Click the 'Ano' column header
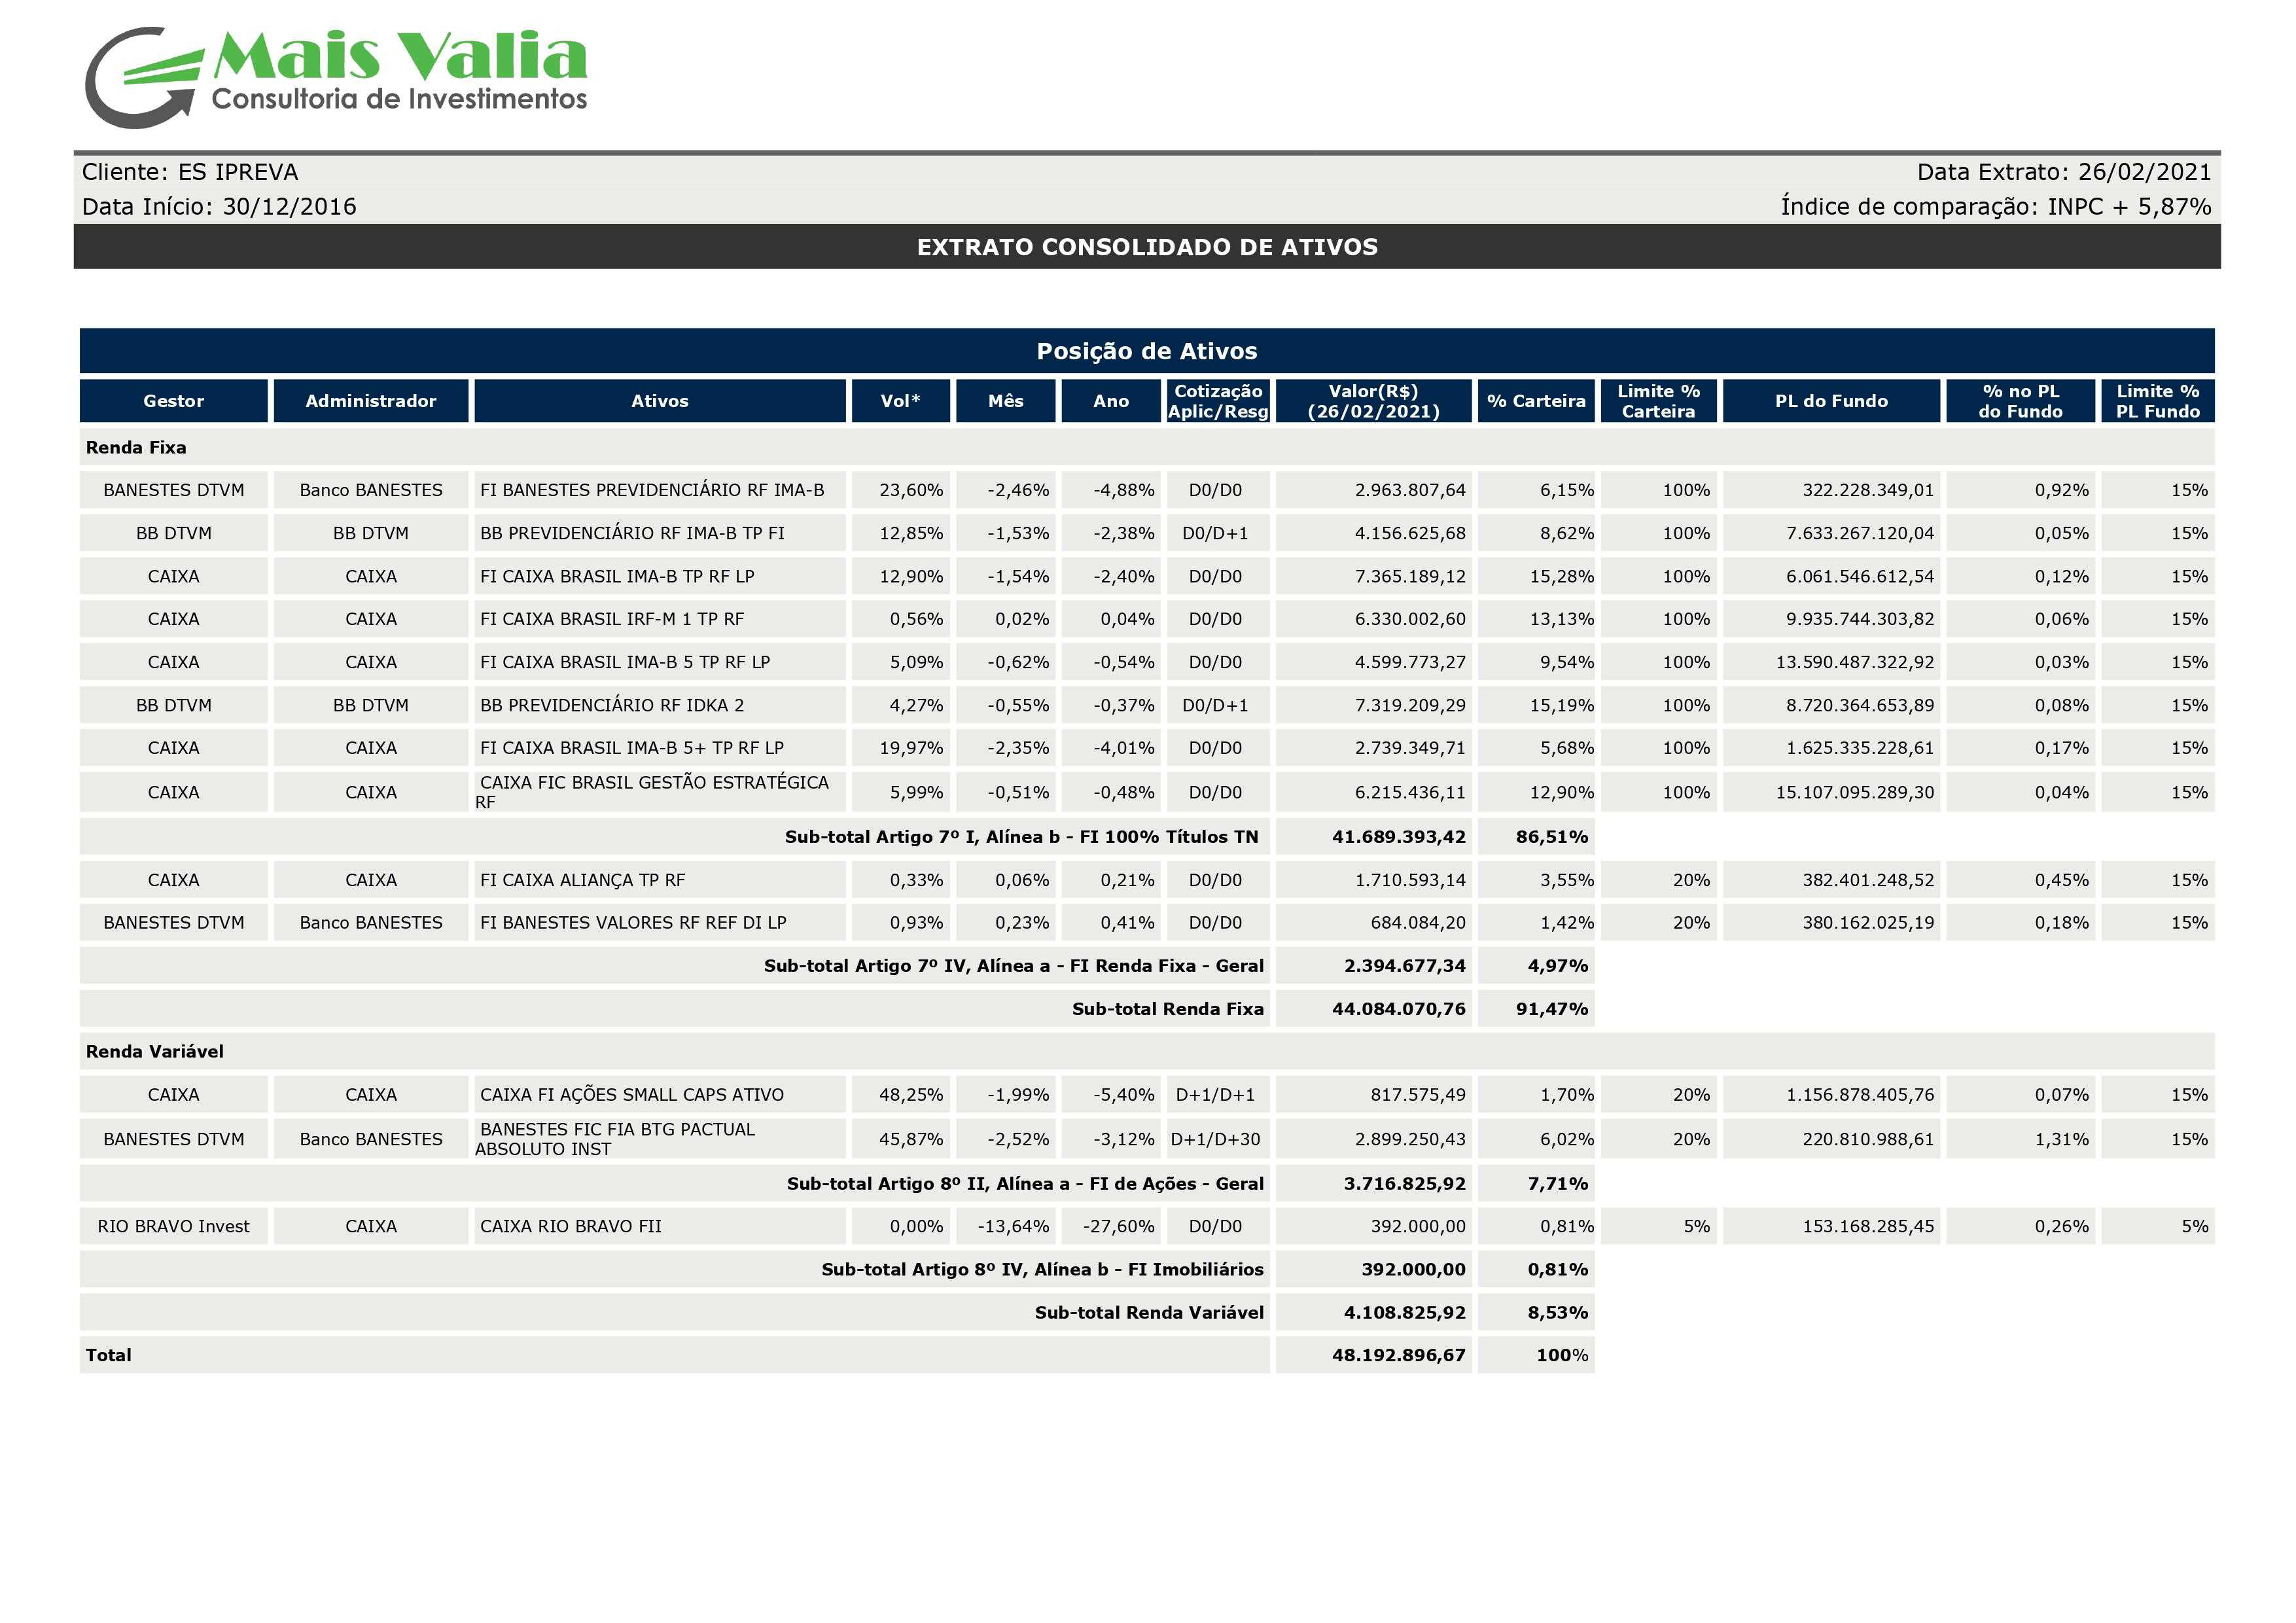The height and width of the screenshot is (1623, 2296). (x=1111, y=401)
